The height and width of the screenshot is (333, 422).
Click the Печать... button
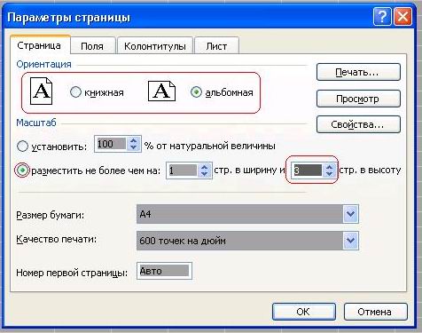point(358,72)
